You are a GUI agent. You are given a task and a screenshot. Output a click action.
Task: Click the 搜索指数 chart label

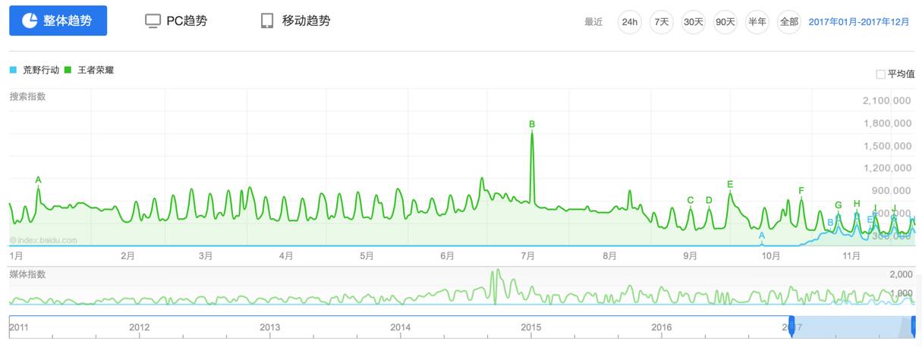coord(27,96)
